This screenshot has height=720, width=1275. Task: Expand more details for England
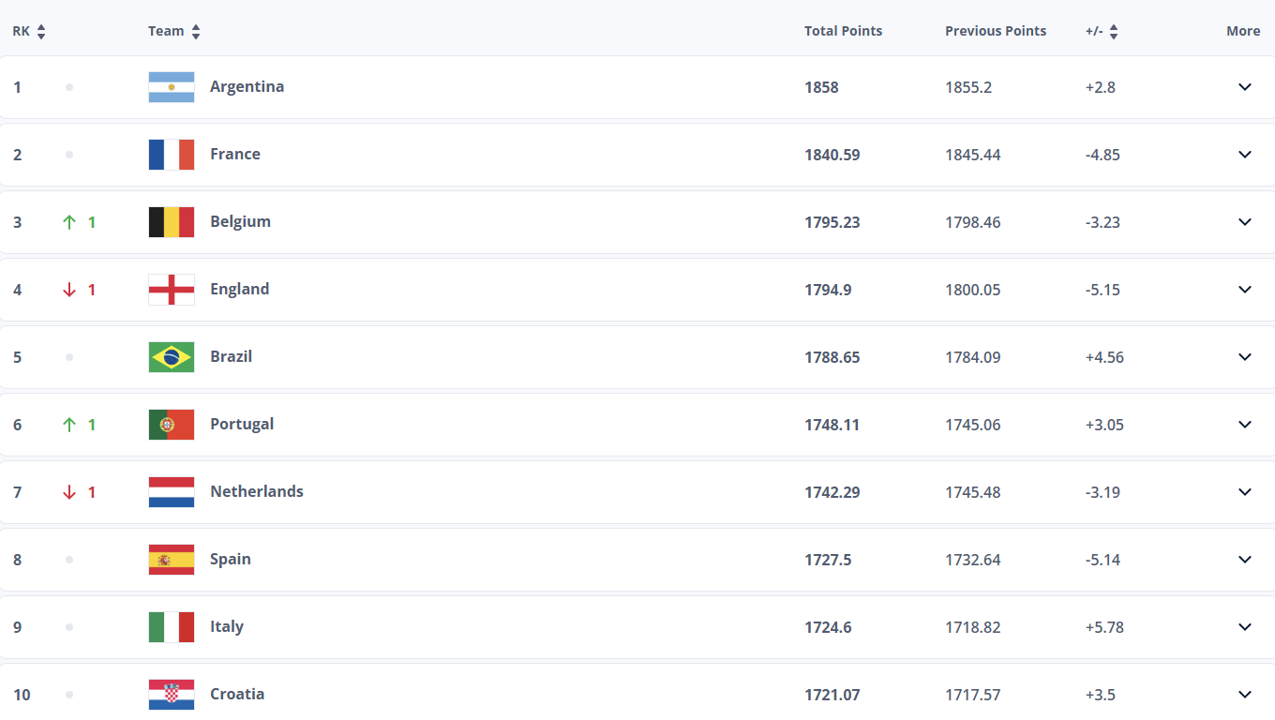1245,290
